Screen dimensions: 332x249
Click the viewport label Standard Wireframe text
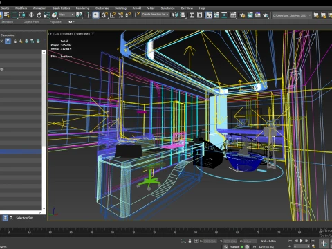pyautogui.click(x=75, y=34)
